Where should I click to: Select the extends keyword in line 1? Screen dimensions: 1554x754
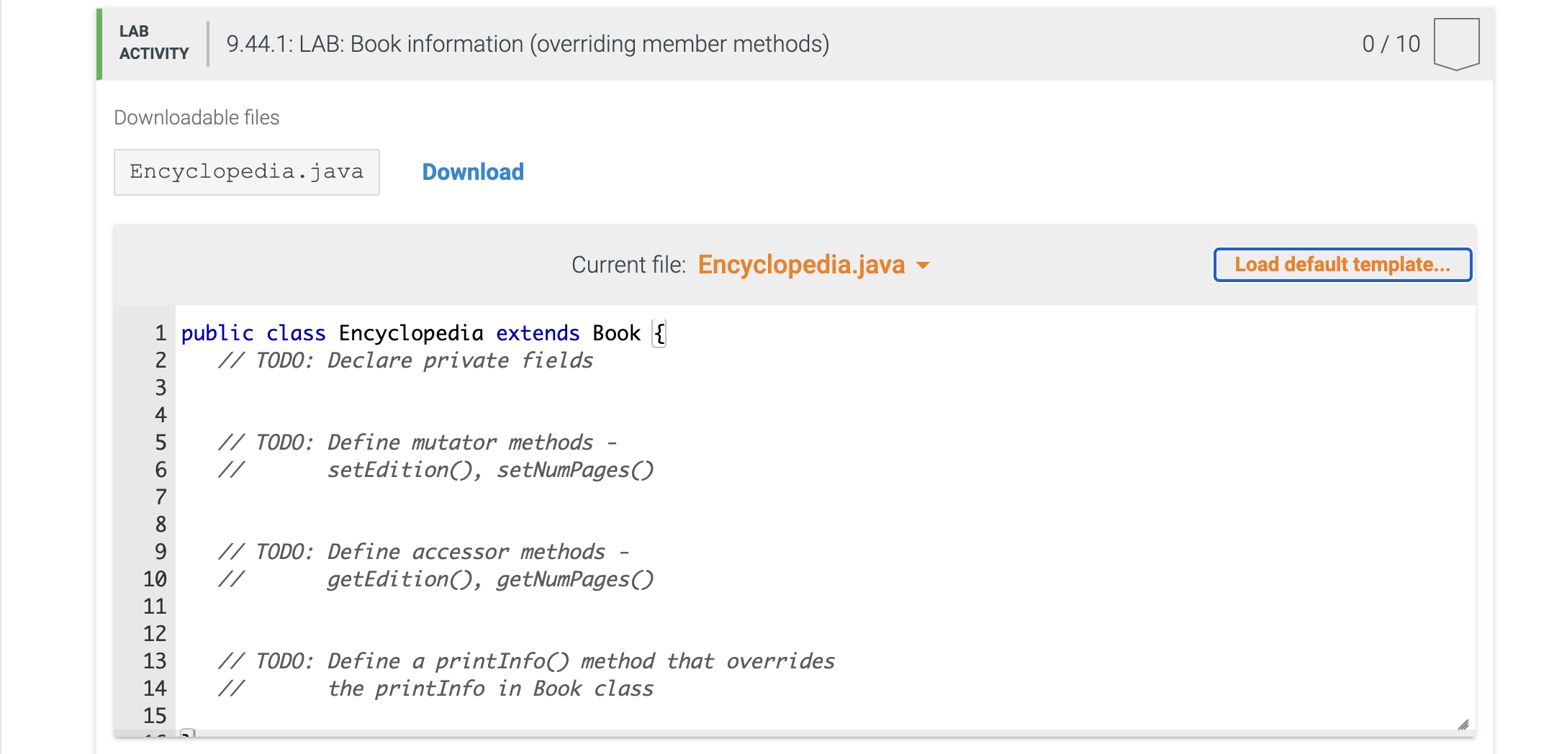pyautogui.click(x=536, y=333)
